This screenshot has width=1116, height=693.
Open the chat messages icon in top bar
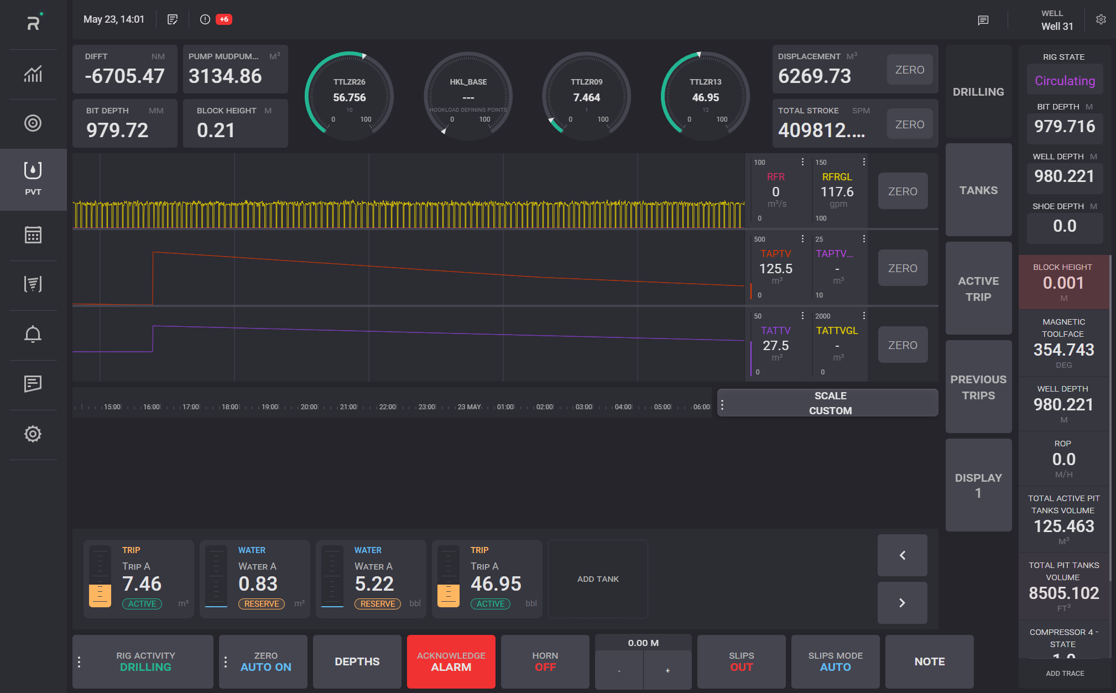(983, 20)
